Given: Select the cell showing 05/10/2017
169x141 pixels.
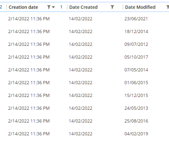Looking at the screenshot, I should (136, 57).
